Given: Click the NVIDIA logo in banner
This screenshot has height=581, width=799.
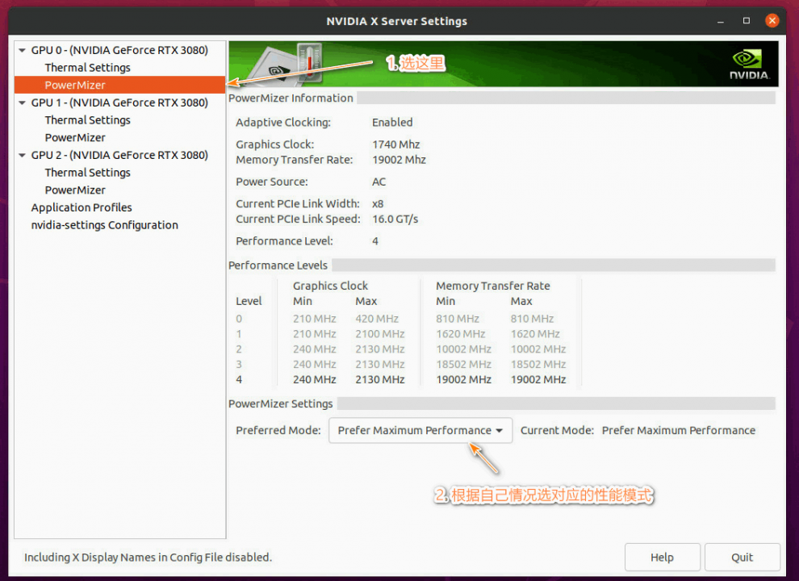Looking at the screenshot, I should click(x=748, y=65).
